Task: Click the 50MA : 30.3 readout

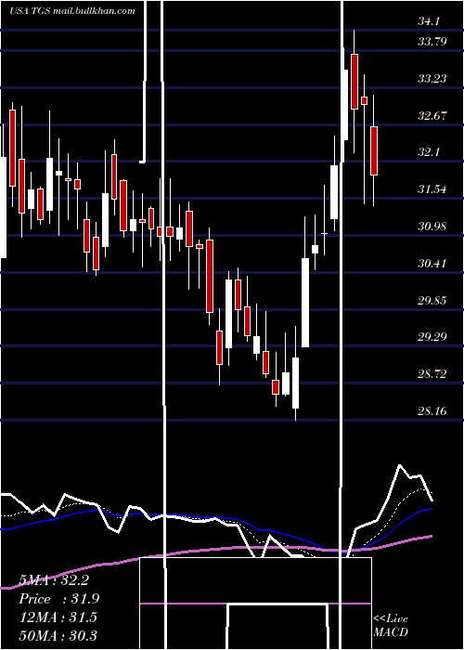Action: (58, 635)
